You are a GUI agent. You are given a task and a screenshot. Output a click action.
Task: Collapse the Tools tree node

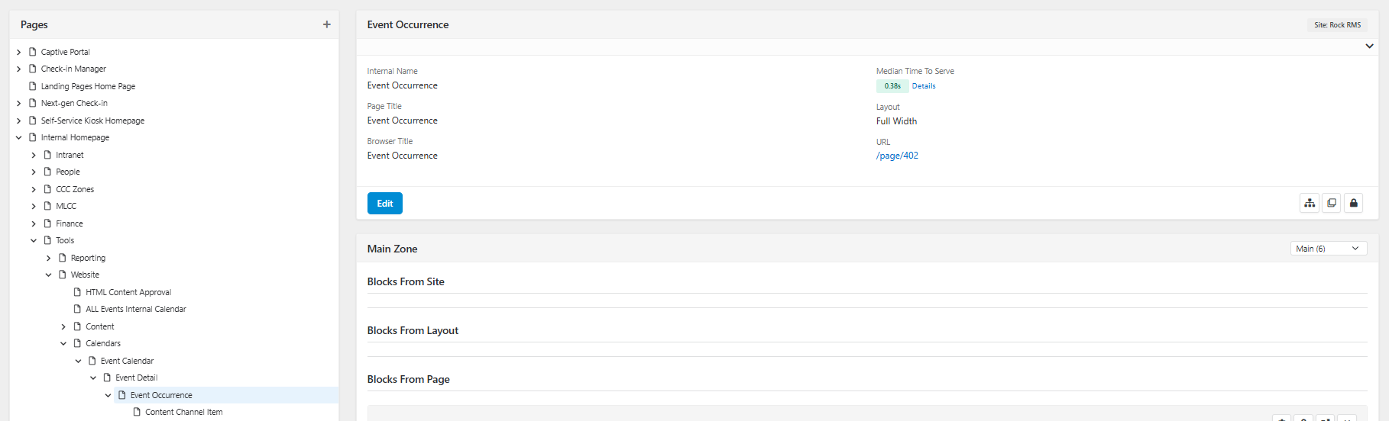click(34, 240)
